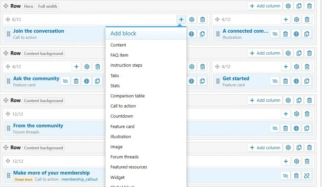Screen dimensions: 322x187
Task: Open settings of column holding Ask the community
Action: tap(87, 66)
